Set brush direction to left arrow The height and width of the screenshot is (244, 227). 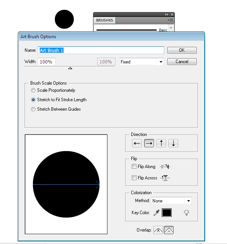137,143
